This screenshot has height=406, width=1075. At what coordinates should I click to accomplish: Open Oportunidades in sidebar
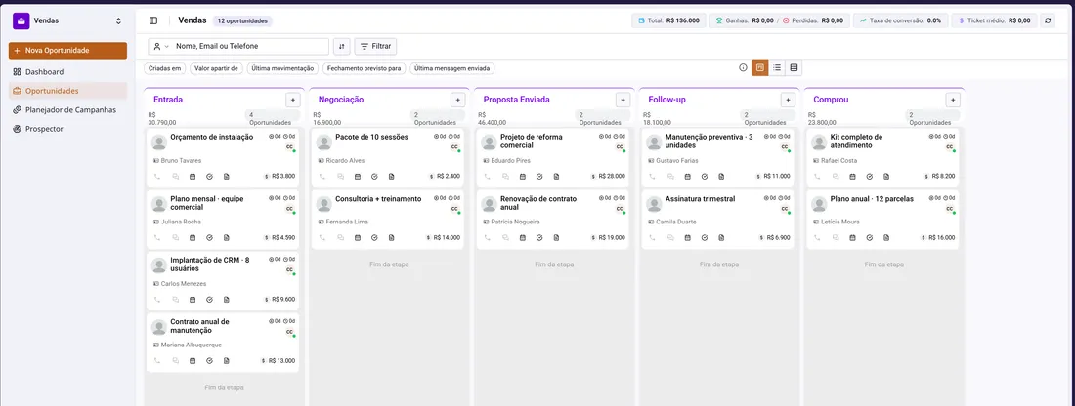(67, 91)
